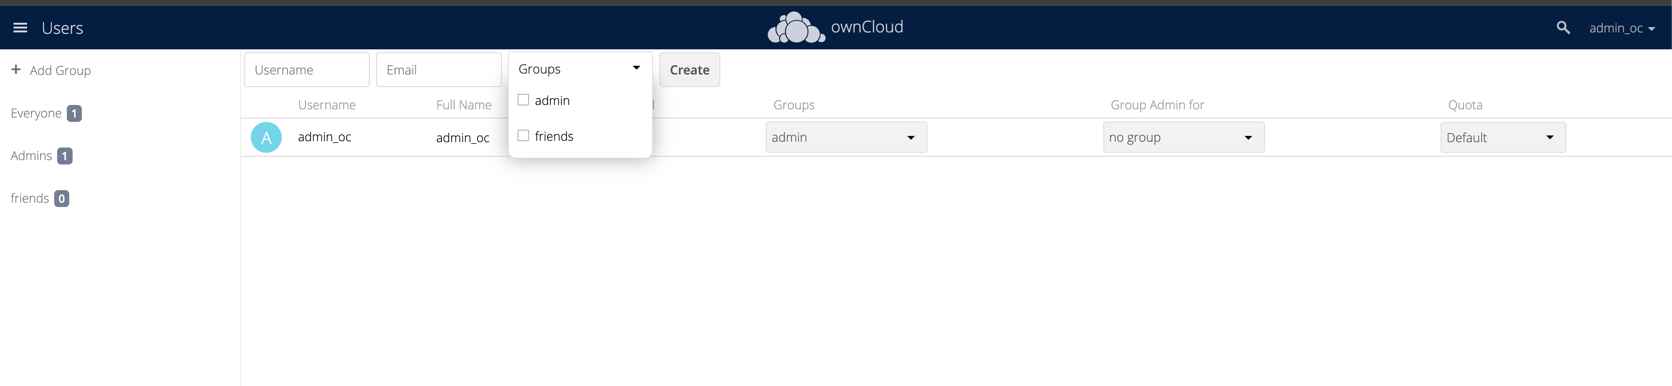Select the Admins group filter

[31, 156]
